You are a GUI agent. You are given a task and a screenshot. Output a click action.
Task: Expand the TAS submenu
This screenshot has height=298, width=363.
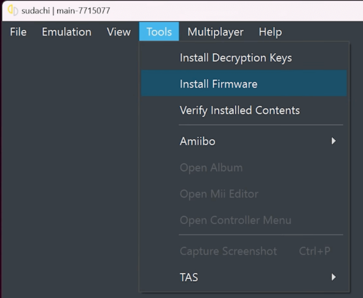[x=244, y=277]
